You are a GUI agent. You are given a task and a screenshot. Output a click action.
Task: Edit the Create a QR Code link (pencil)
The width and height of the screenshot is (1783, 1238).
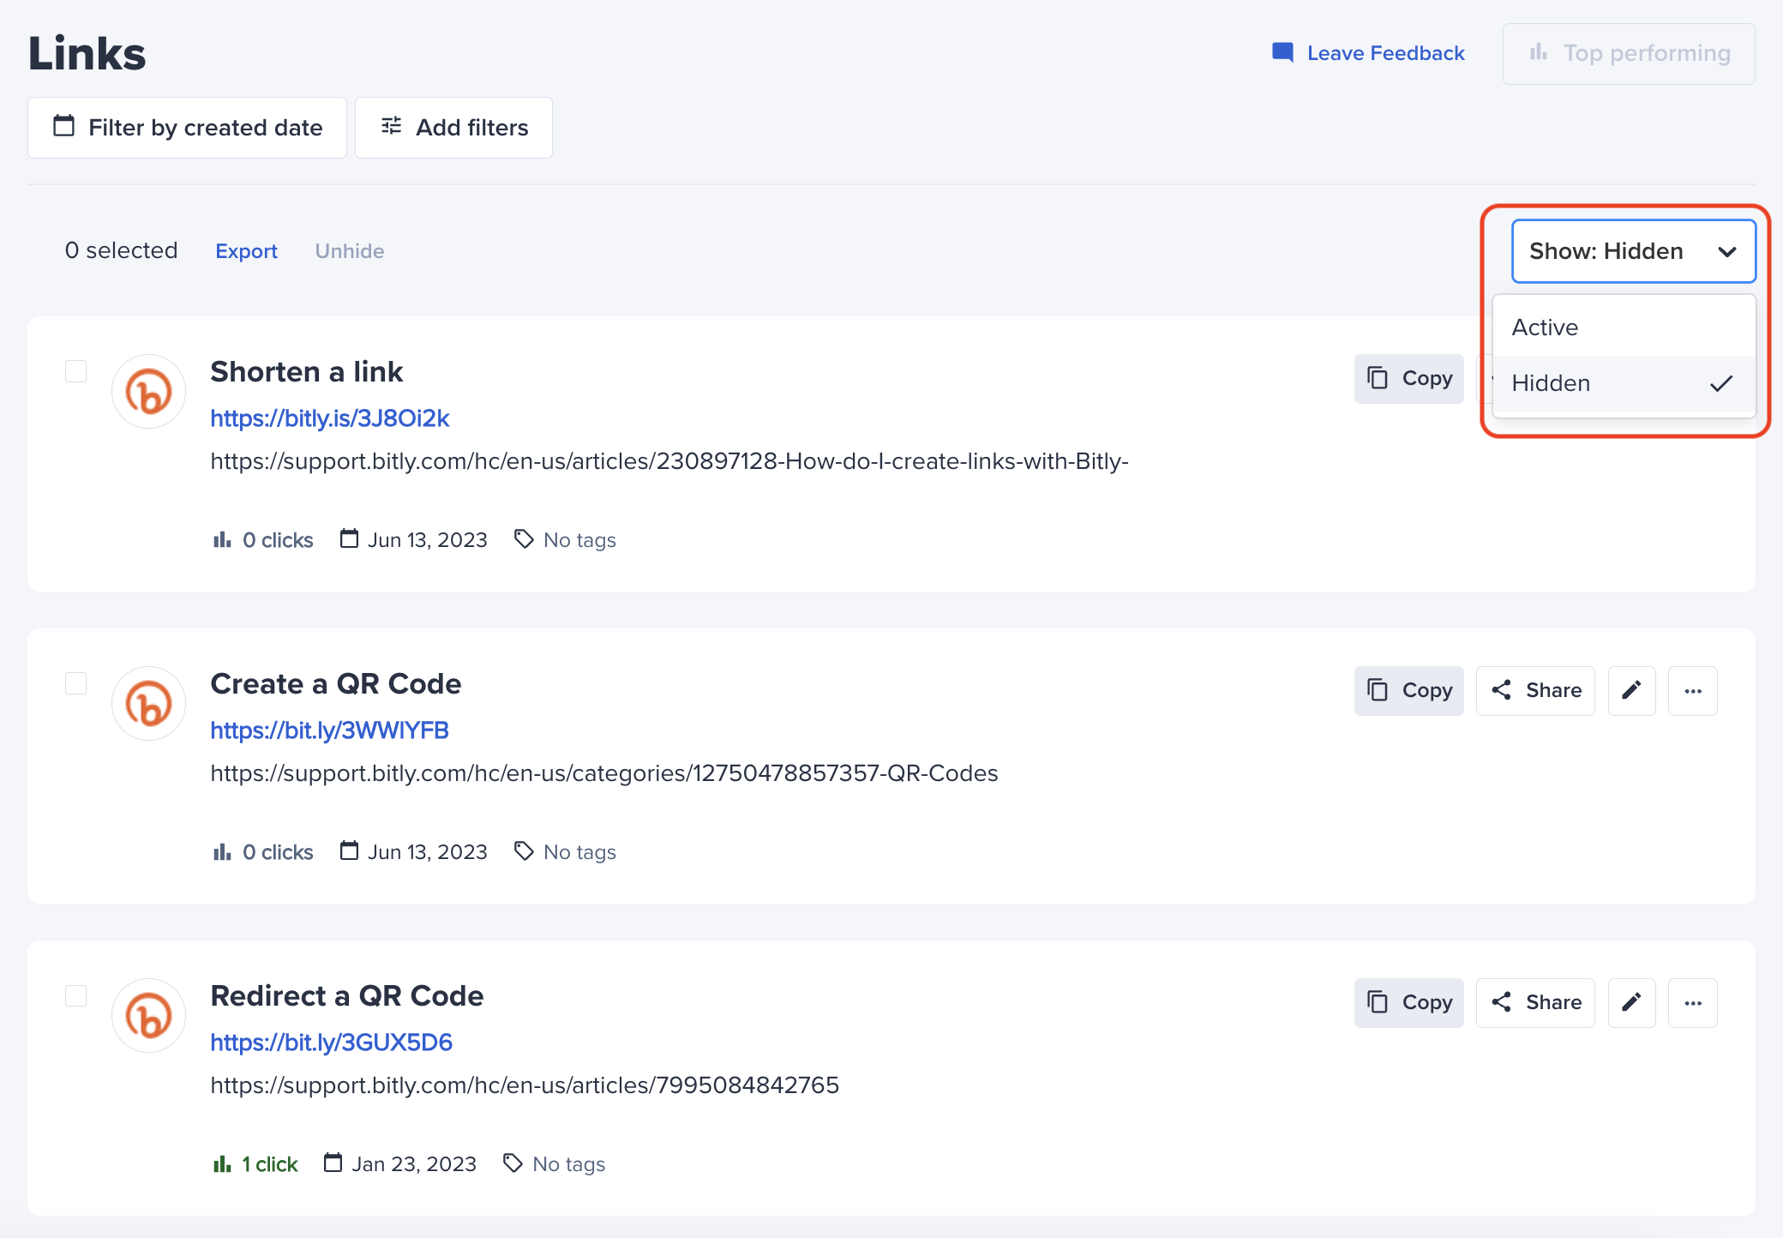click(1632, 690)
